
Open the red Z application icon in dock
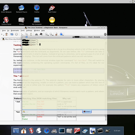coord(77,131)
